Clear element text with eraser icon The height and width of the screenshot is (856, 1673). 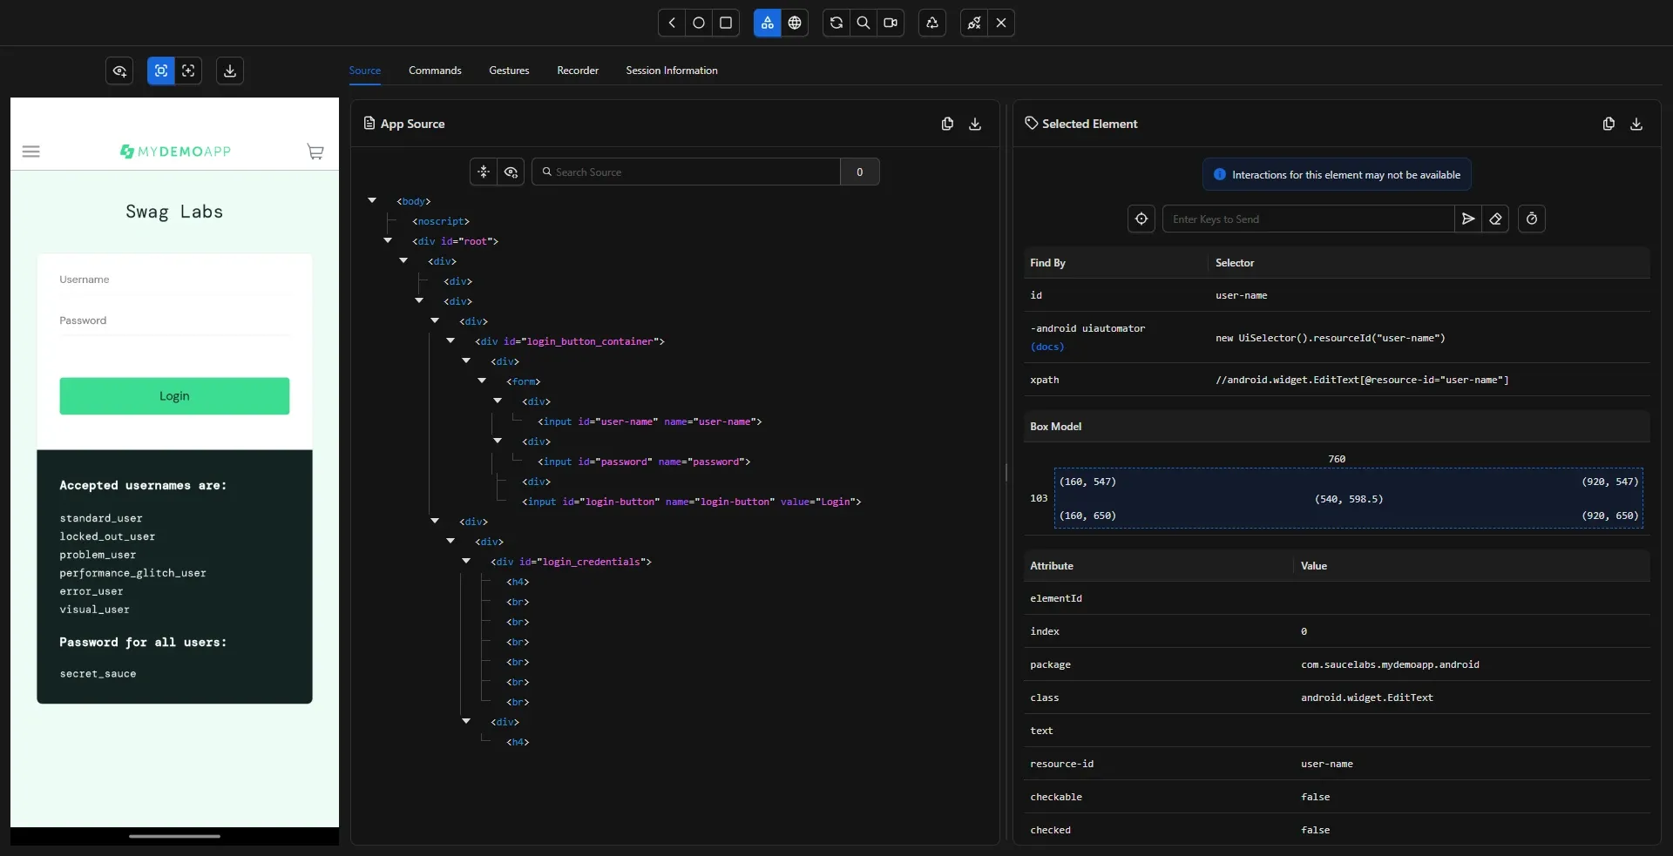click(x=1495, y=219)
